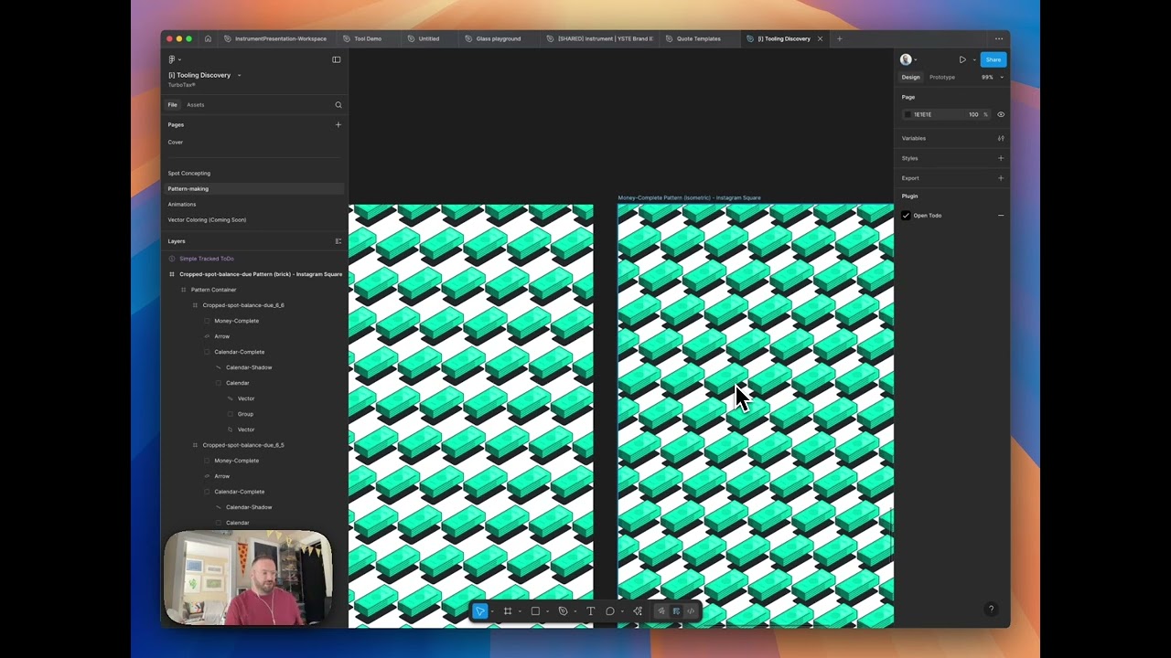
Task: Open the Move tool dropdown arrow
Action: (x=492, y=611)
